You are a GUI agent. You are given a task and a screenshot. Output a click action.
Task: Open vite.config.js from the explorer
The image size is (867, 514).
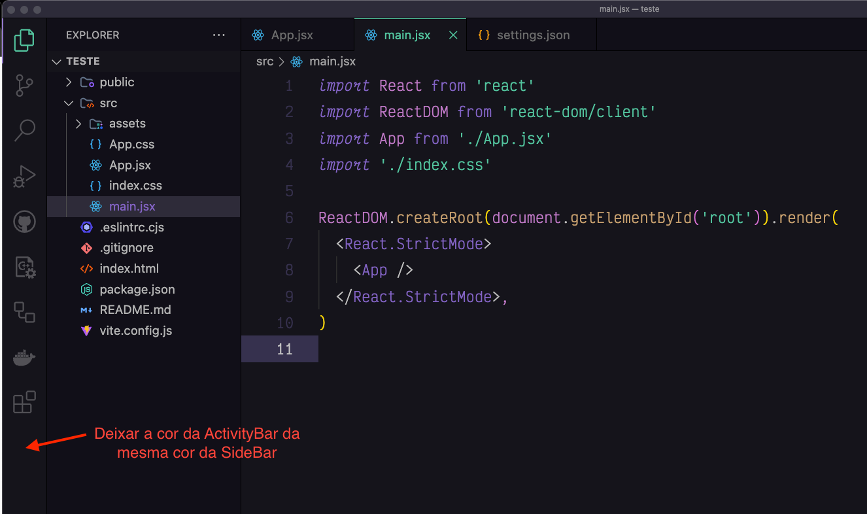(x=135, y=330)
